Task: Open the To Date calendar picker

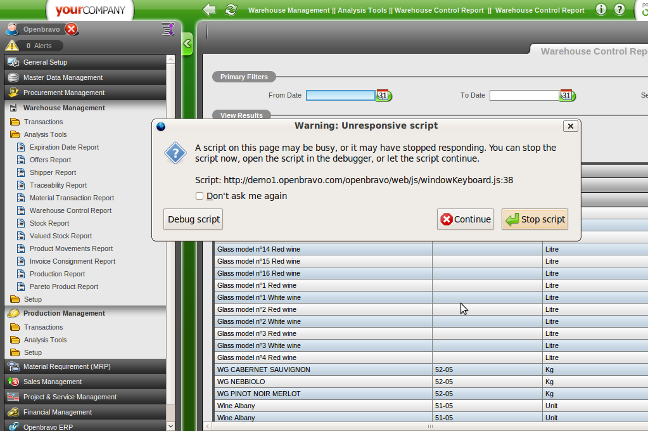Action: point(566,96)
